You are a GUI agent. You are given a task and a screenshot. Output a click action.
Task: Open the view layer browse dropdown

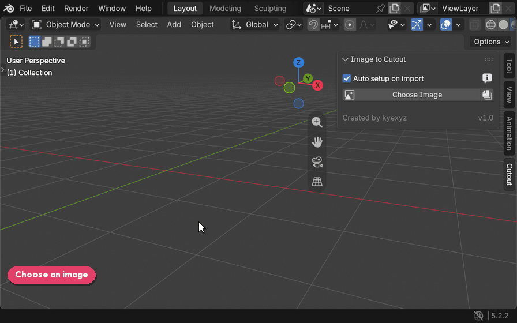(428, 8)
